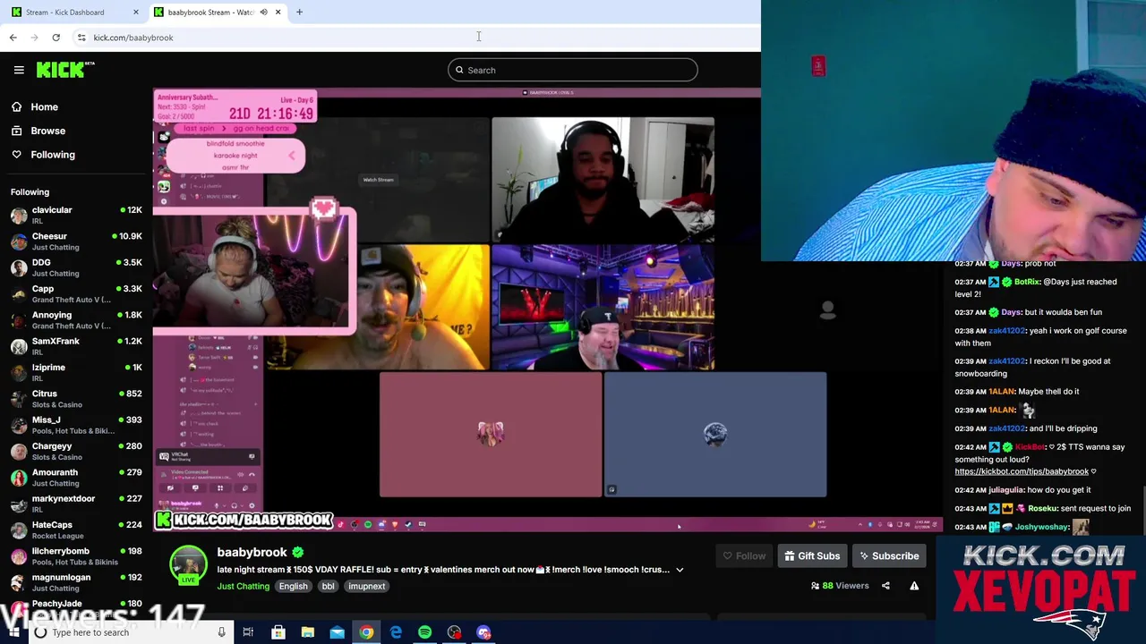
Task: Open Spotify from taskbar
Action: 424,632
